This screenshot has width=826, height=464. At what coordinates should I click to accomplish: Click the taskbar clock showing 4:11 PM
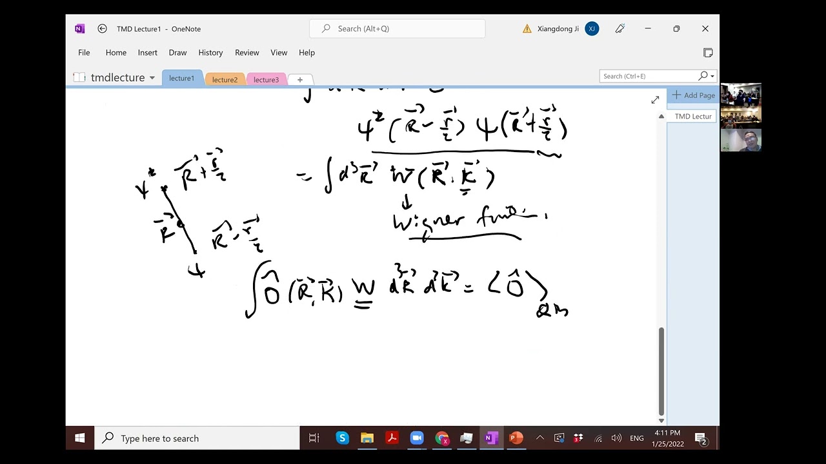pos(667,438)
